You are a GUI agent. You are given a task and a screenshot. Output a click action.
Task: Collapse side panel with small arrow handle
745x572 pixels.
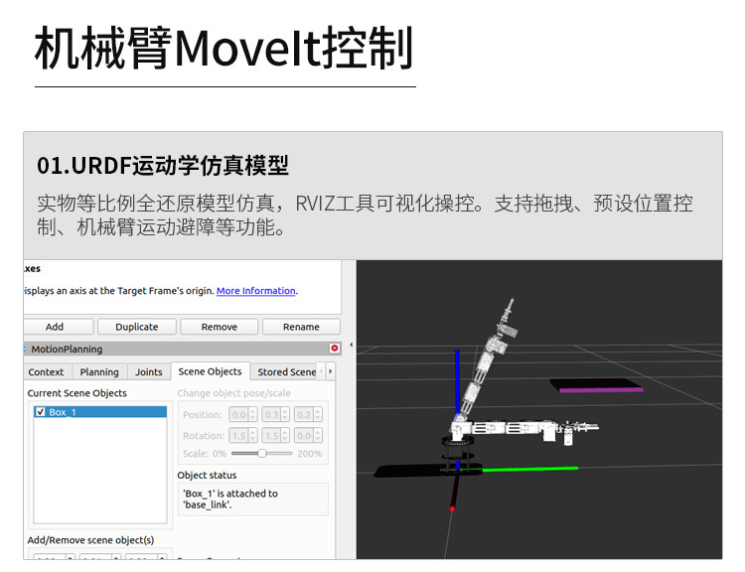[x=351, y=345]
